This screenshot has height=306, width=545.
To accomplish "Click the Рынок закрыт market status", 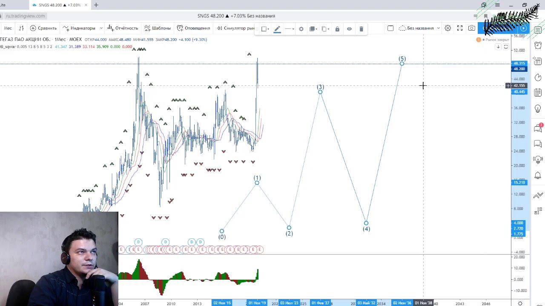I will 497,40.
